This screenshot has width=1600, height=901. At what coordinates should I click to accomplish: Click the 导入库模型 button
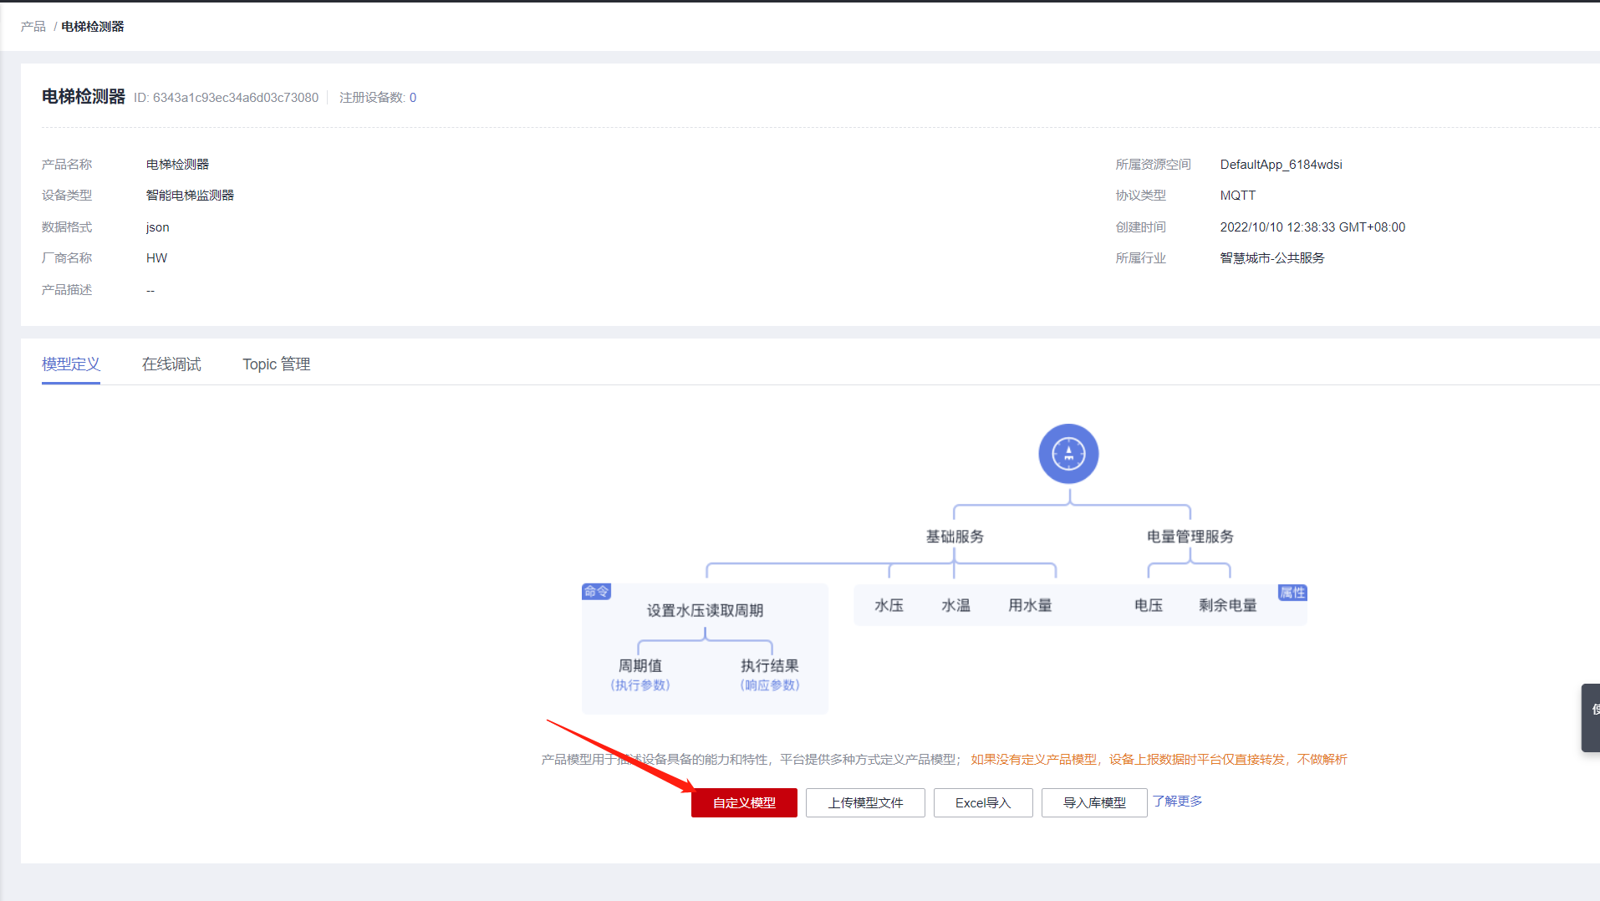point(1094,803)
